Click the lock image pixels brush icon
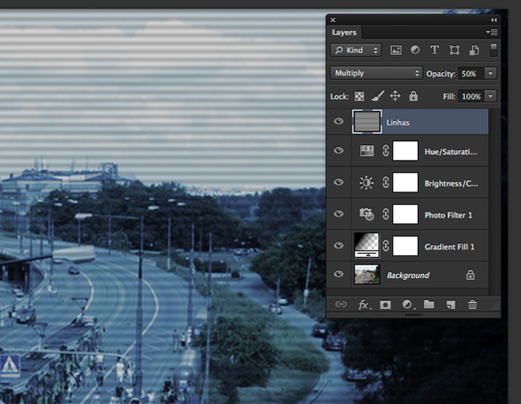 point(377,96)
